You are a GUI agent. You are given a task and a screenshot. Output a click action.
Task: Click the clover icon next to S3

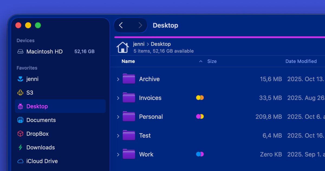coord(20,93)
